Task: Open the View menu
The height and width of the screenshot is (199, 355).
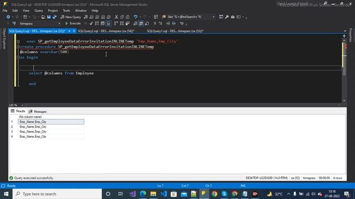Action: click(26, 11)
